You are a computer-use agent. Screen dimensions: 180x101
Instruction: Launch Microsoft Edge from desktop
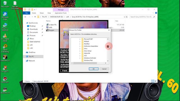click(x=5, y=16)
